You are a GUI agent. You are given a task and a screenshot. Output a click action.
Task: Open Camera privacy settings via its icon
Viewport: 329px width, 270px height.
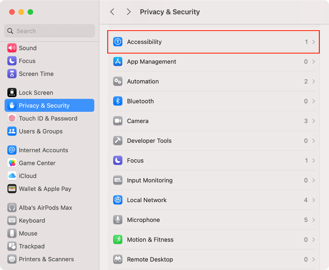tap(118, 121)
